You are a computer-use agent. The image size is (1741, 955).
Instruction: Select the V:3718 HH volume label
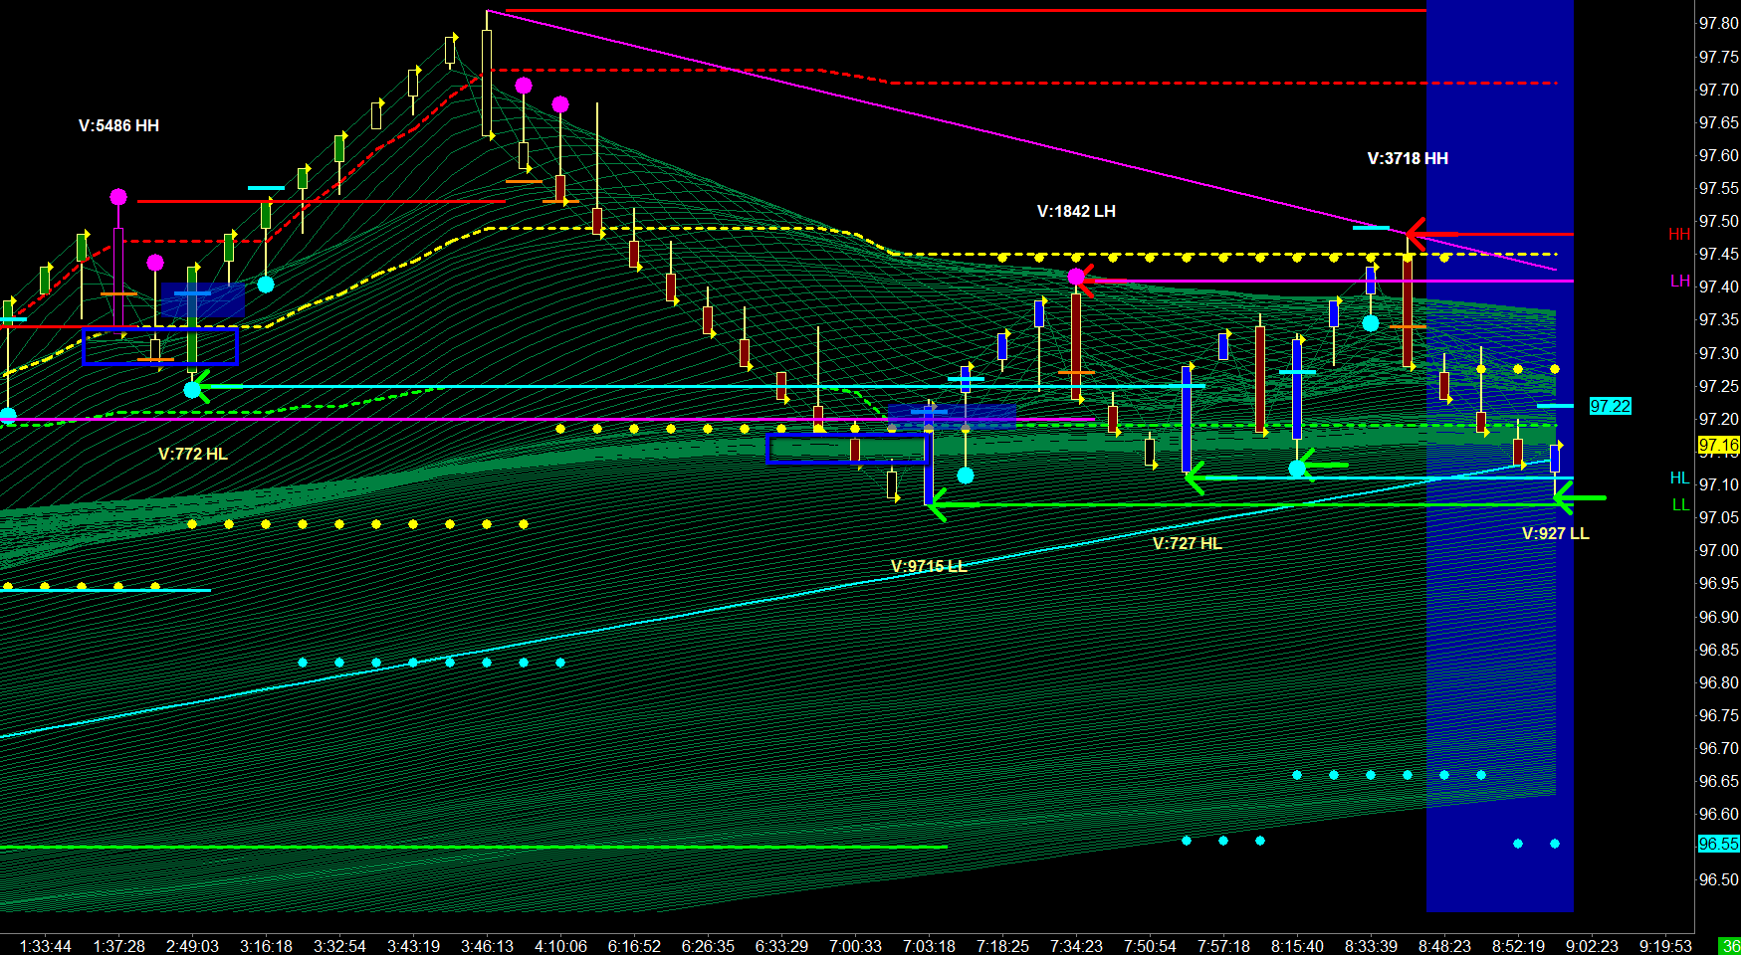pyautogui.click(x=1408, y=159)
